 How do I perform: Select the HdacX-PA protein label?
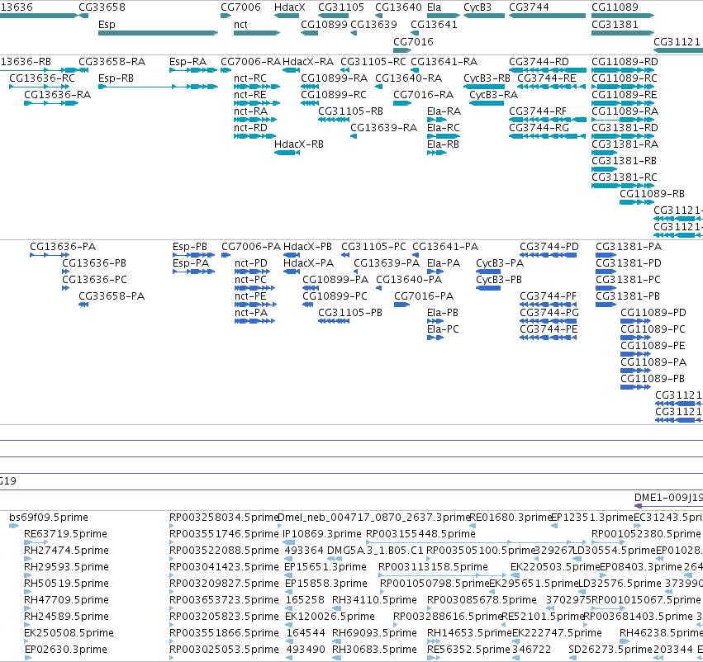coord(308,263)
